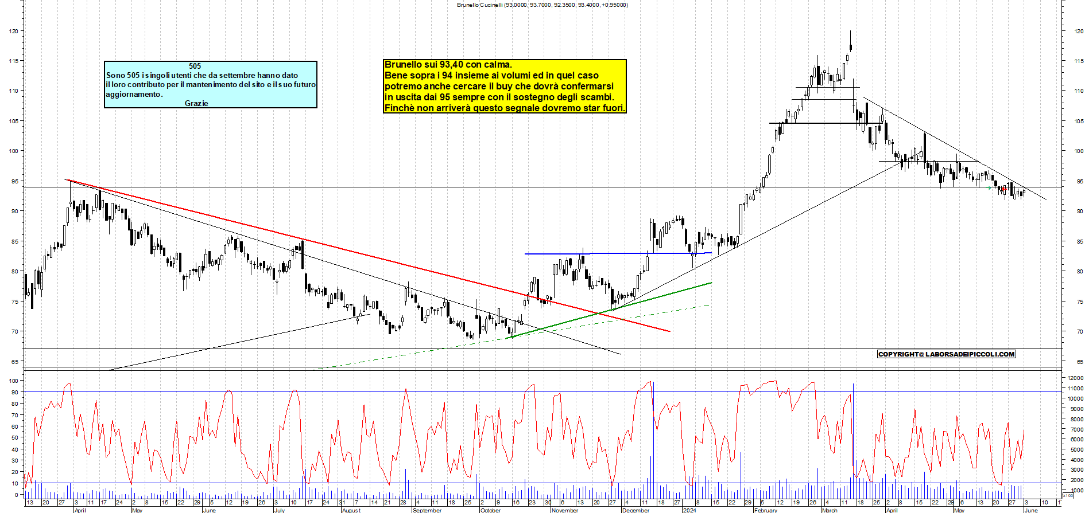Click the 3000 value on the volume scale

coord(1076,470)
